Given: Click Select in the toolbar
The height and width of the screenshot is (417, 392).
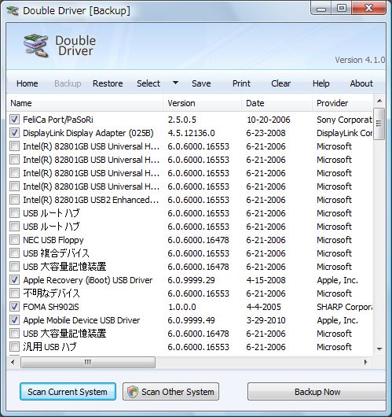Looking at the screenshot, I should click(x=148, y=83).
